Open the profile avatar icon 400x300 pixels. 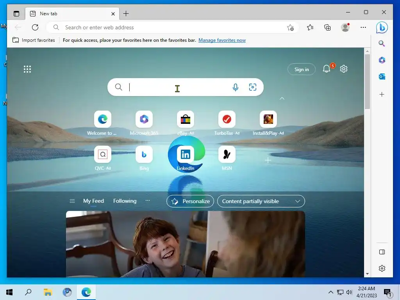(x=345, y=27)
